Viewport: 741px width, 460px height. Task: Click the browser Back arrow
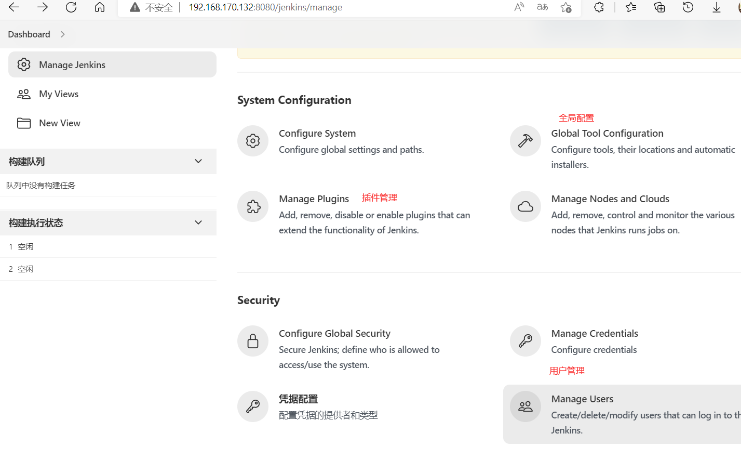click(14, 7)
